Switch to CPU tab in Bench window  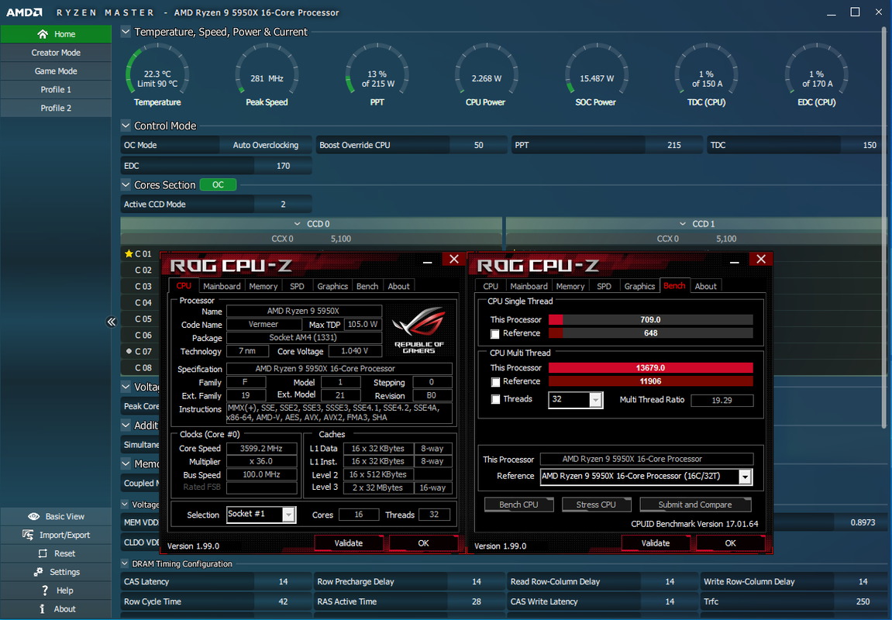(x=491, y=286)
